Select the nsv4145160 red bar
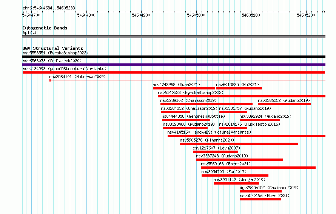Screen dimensions: 336x214 (247, 136)
